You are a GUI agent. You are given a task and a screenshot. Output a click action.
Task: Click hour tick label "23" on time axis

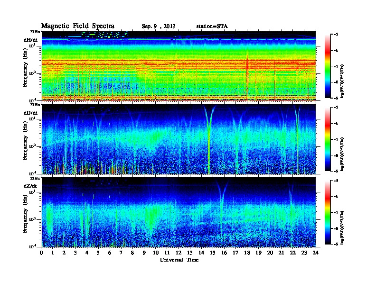tap(304, 253)
